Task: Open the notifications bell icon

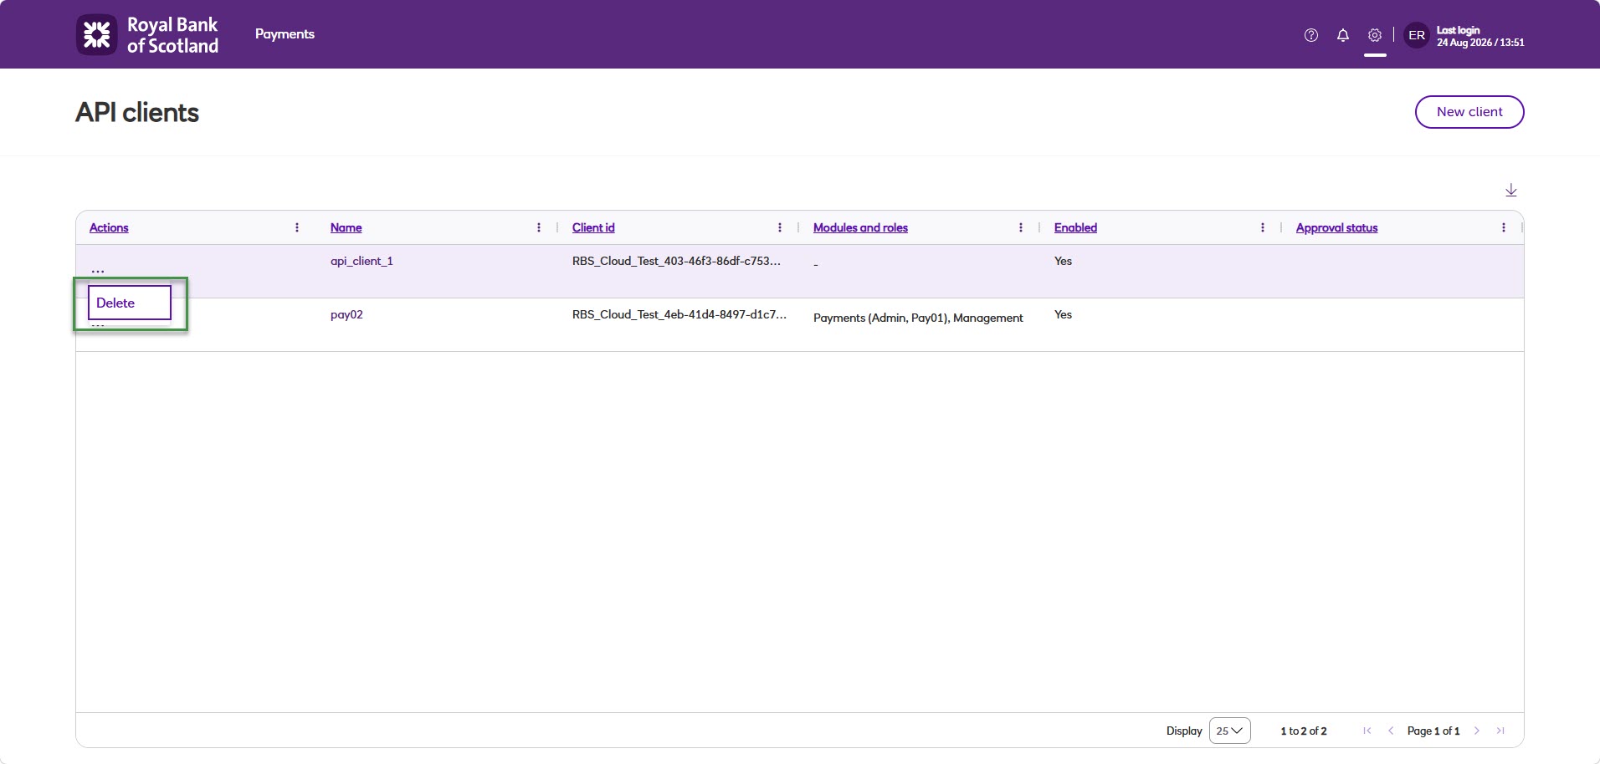Action: (1343, 35)
